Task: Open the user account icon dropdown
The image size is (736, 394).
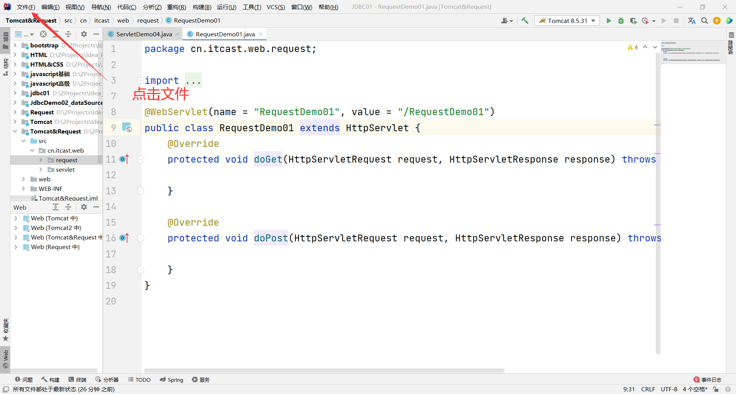Action: 507,21
